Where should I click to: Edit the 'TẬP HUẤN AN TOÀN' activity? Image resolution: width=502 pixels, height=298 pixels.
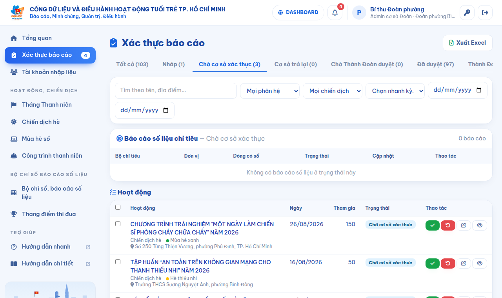tap(464, 263)
